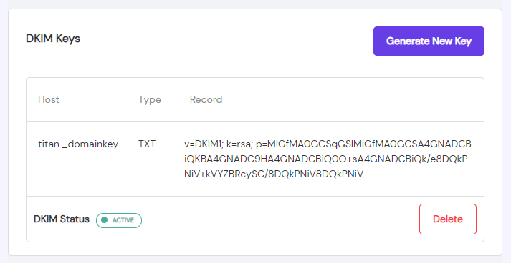Image resolution: width=511 pixels, height=263 pixels.
Task: Select the Record column header
Action: pyautogui.click(x=206, y=99)
